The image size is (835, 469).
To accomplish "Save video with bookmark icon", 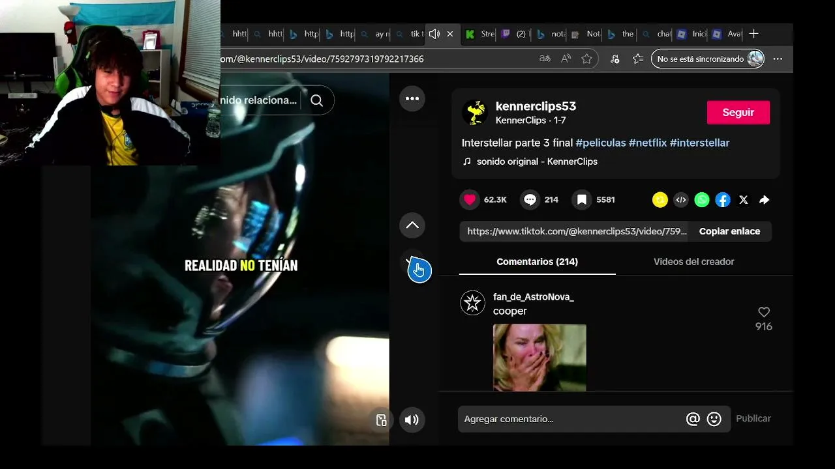I will pos(582,200).
